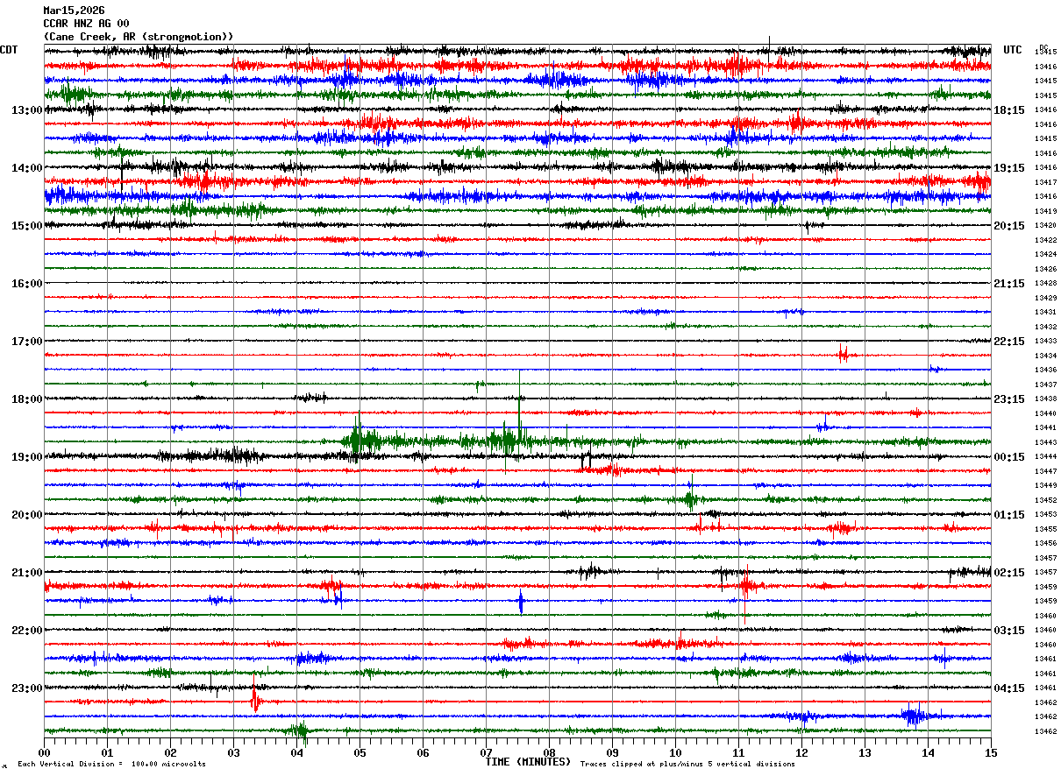Click the DC offset value 13449

tap(1045, 486)
